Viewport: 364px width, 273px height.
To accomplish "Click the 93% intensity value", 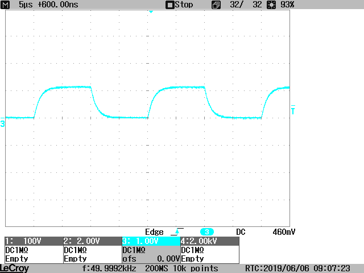I will tap(287, 5).
